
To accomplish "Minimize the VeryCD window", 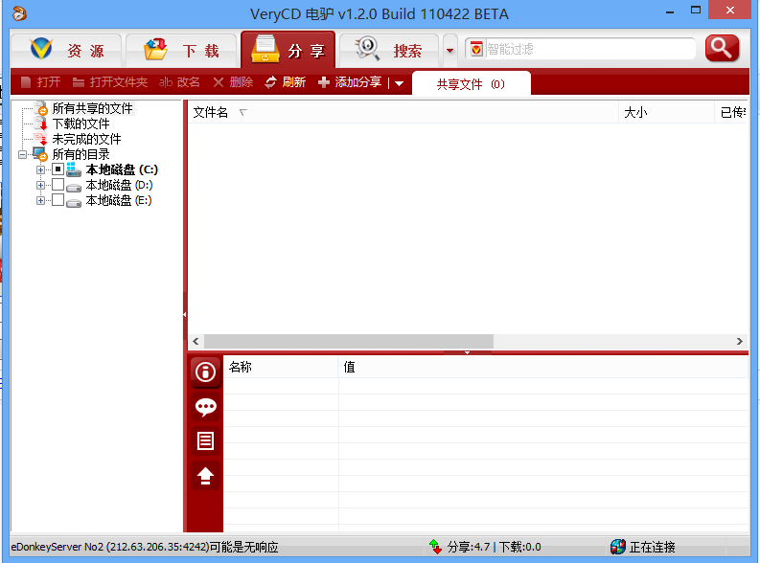I will coord(670,11).
